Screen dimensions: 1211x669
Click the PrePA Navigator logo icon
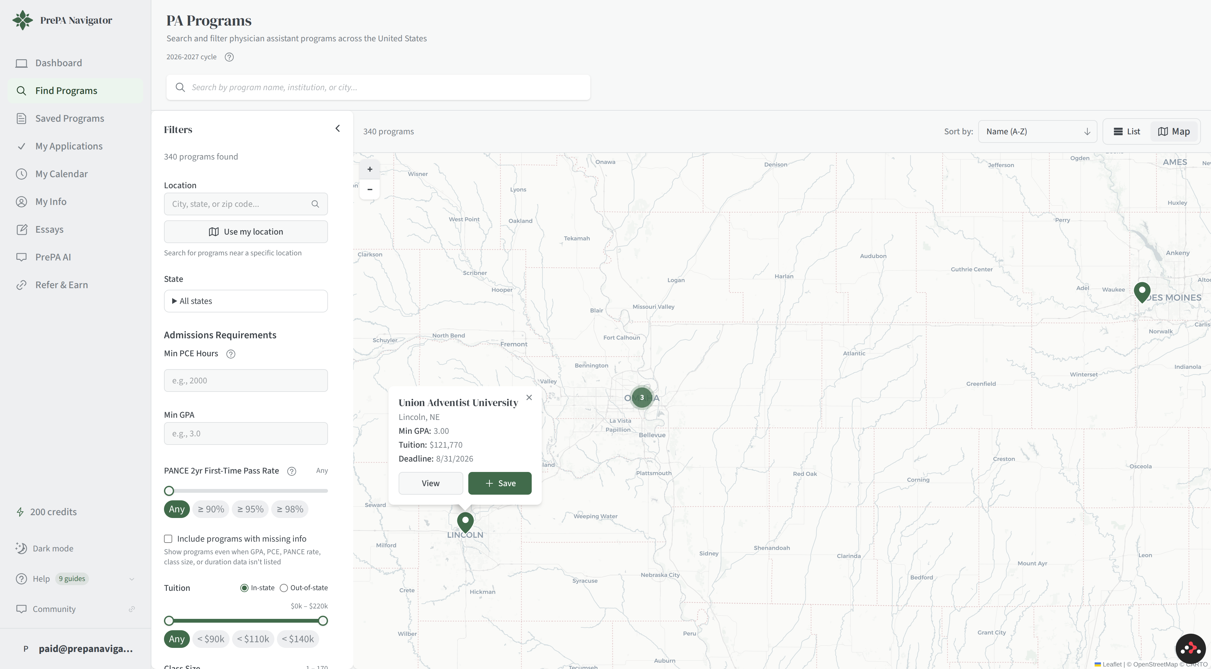tap(23, 20)
